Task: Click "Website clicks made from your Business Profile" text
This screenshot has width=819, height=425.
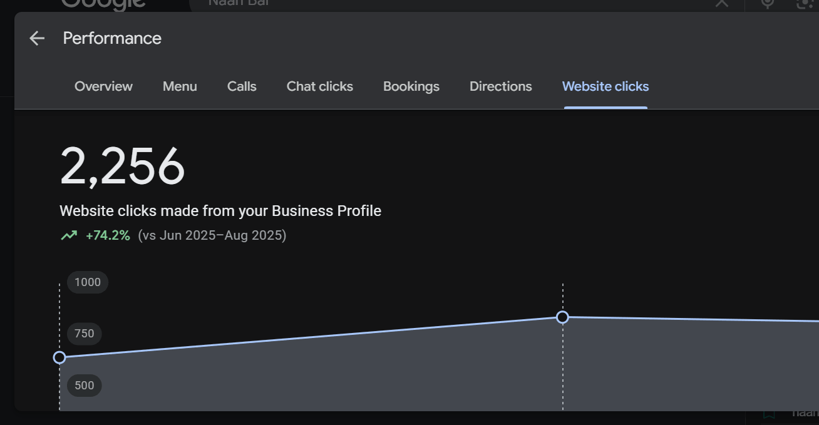Action: point(220,211)
